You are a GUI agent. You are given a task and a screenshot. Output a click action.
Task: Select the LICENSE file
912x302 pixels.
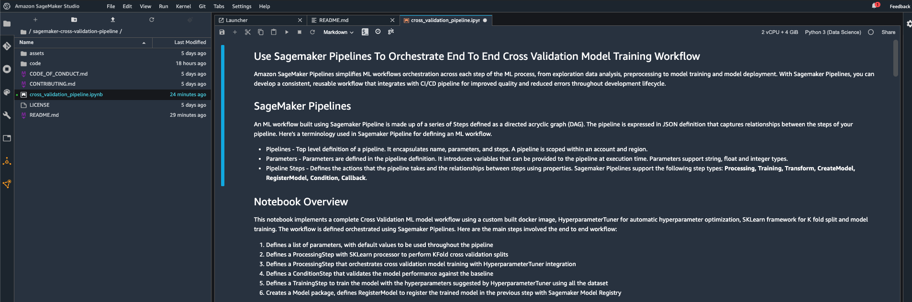click(x=113, y=105)
